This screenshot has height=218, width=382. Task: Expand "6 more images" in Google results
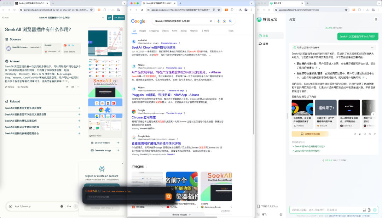coord(181,215)
